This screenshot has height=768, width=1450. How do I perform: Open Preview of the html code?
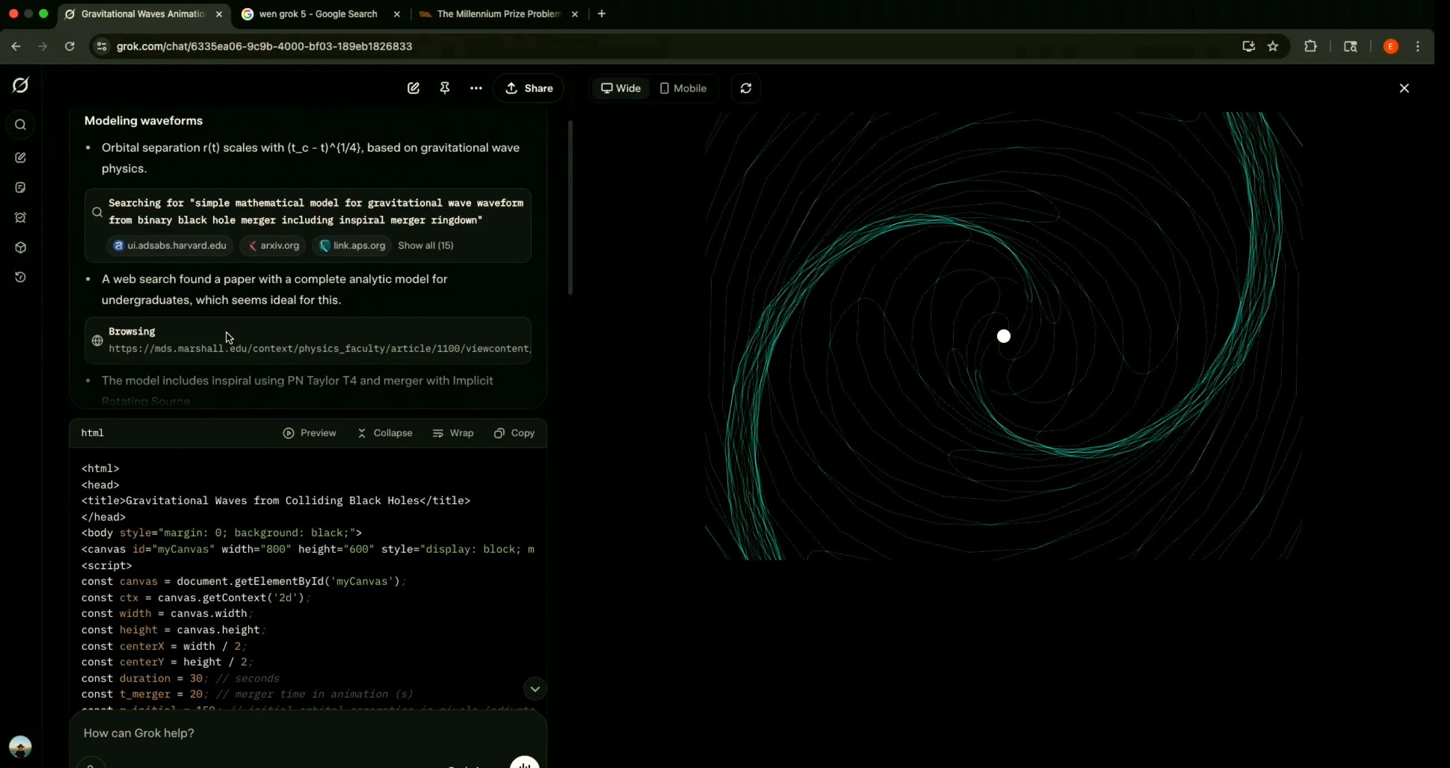coord(310,433)
